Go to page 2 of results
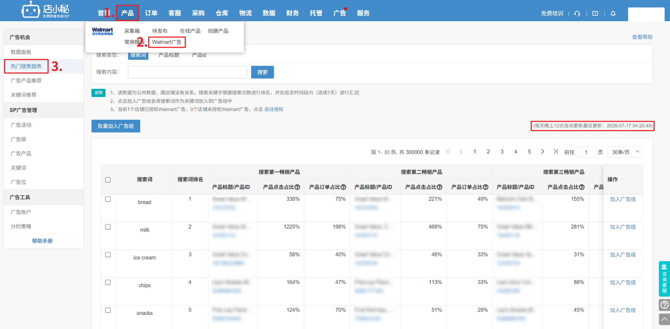This screenshot has width=670, height=329. [488, 152]
